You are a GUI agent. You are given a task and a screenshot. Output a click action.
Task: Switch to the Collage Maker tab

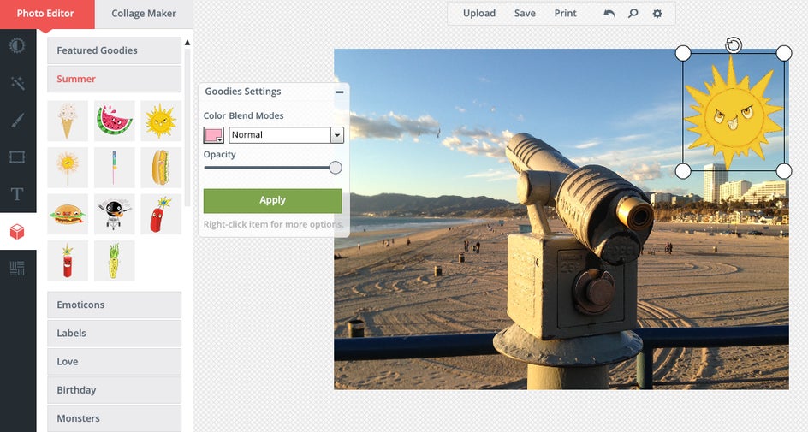click(x=144, y=14)
